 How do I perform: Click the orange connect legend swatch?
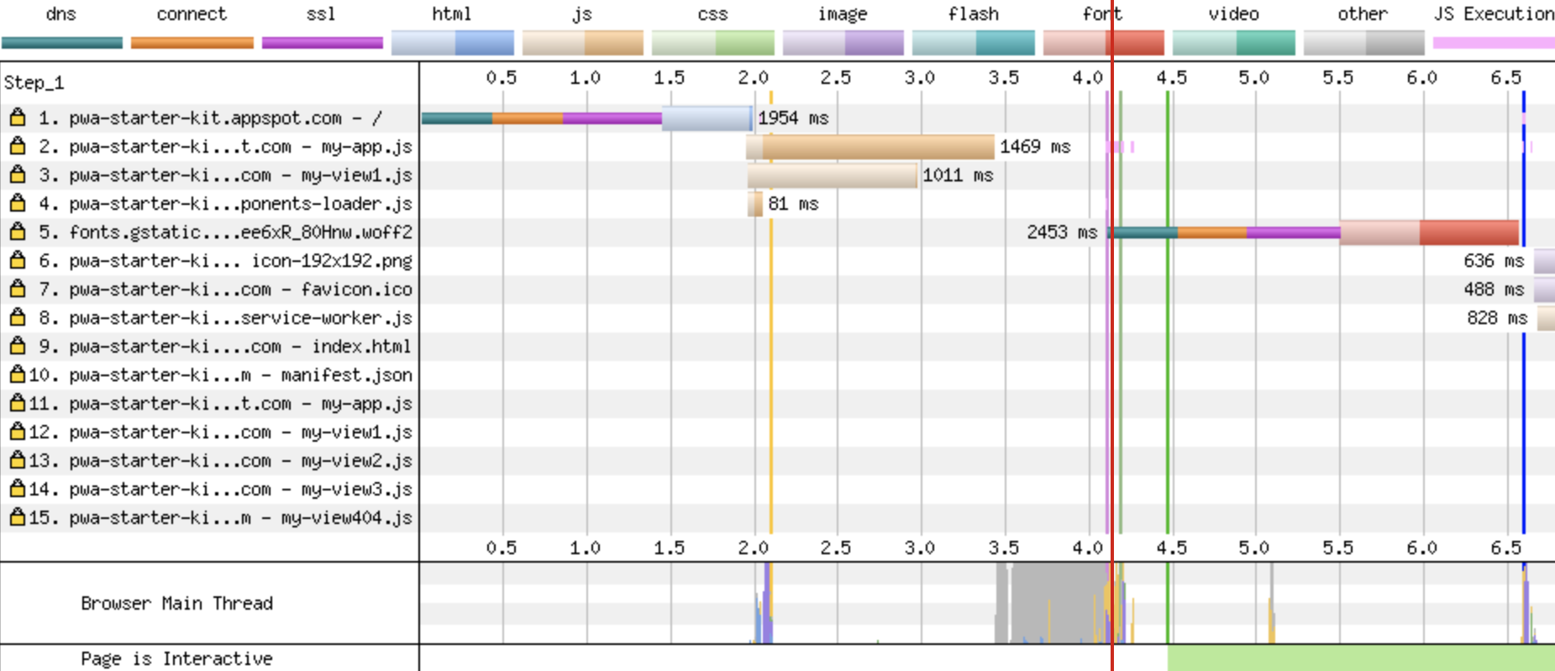192,43
